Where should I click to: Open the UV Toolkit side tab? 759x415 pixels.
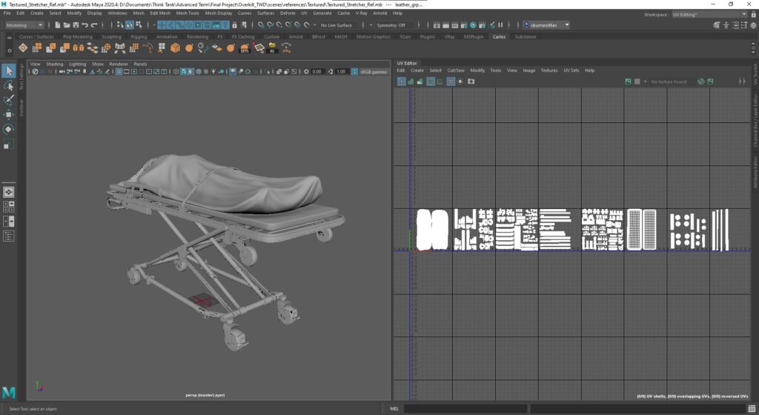[755, 74]
